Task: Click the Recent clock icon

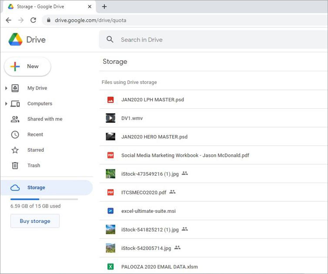Action: [x=15, y=135]
